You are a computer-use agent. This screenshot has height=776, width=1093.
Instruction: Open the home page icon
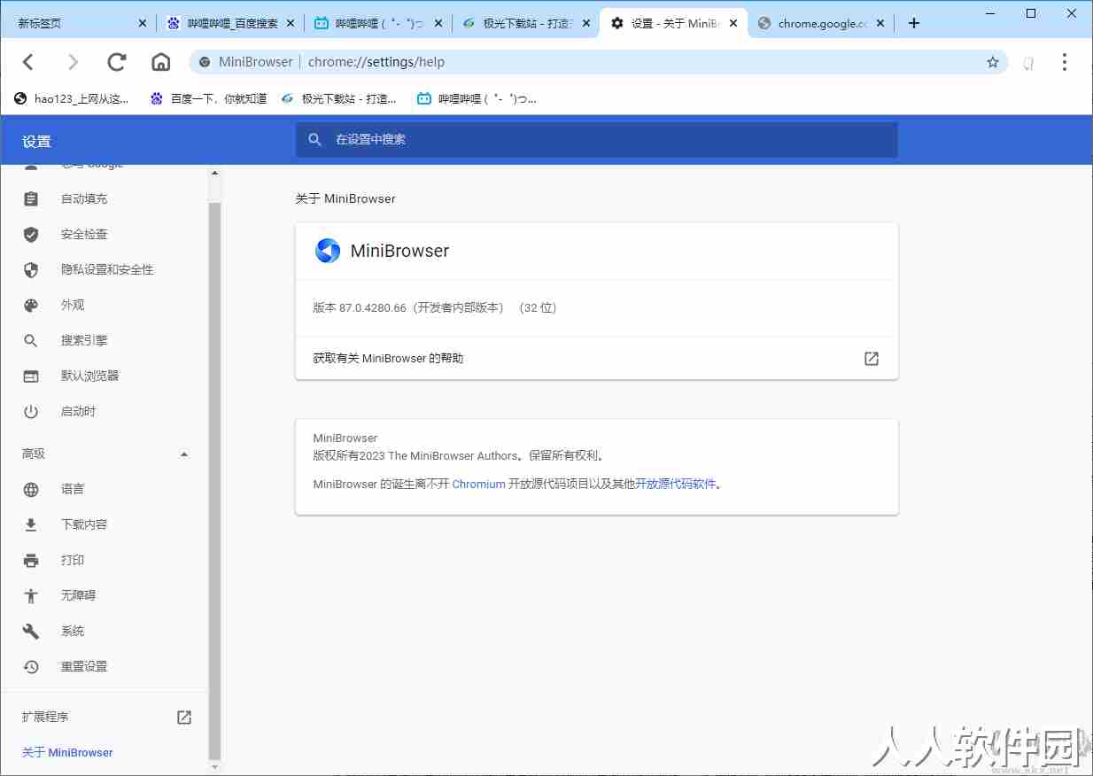(x=160, y=62)
